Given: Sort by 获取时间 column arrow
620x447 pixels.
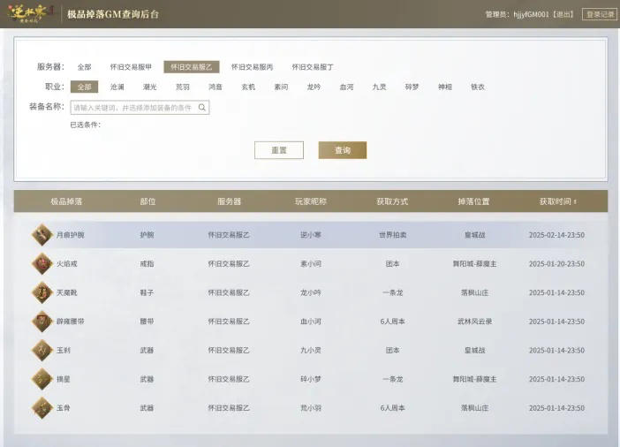Looking at the screenshot, I should click(575, 202).
